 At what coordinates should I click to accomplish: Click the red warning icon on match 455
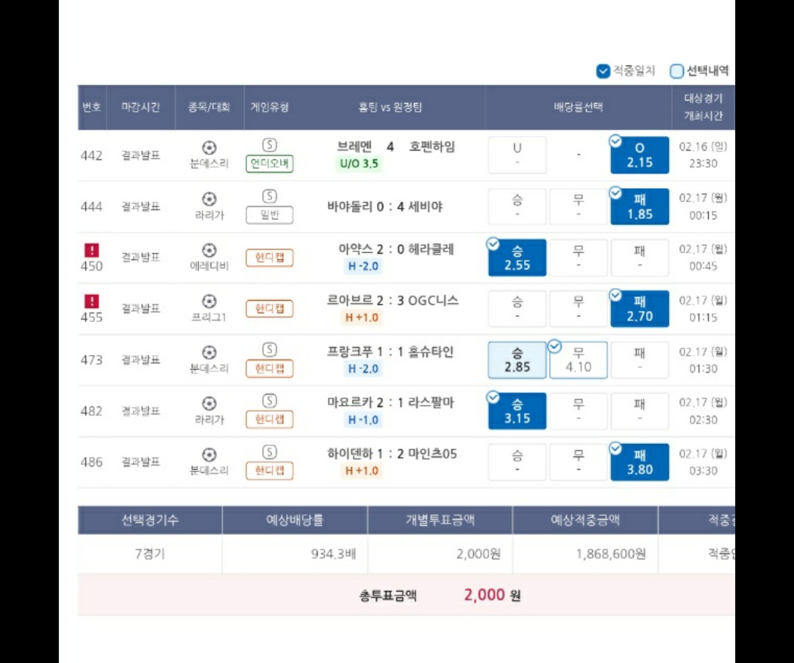(92, 301)
